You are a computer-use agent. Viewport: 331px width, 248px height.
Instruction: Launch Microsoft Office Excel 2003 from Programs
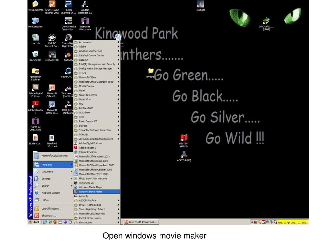(97, 161)
